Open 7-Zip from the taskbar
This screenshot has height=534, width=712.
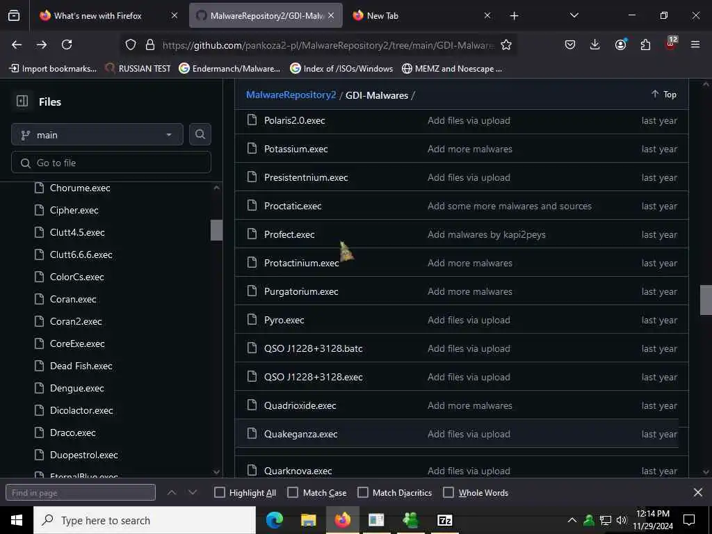click(x=444, y=520)
